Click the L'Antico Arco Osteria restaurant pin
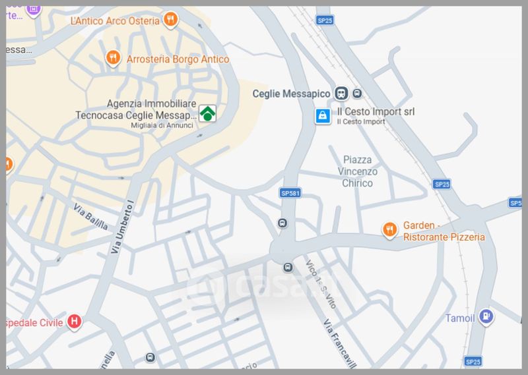 pos(171,20)
